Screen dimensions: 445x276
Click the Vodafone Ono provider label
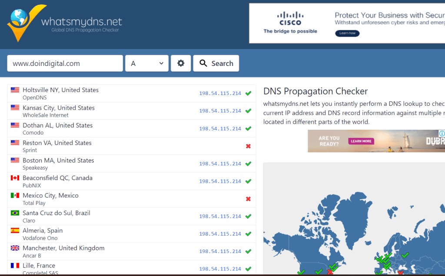(x=40, y=238)
